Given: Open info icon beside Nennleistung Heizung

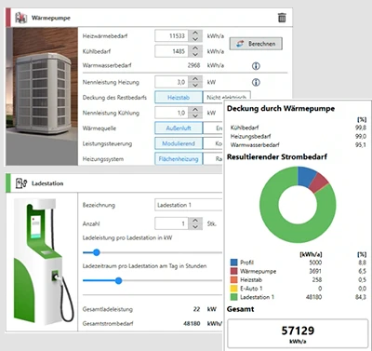Looking at the screenshot, I should pos(256,82).
